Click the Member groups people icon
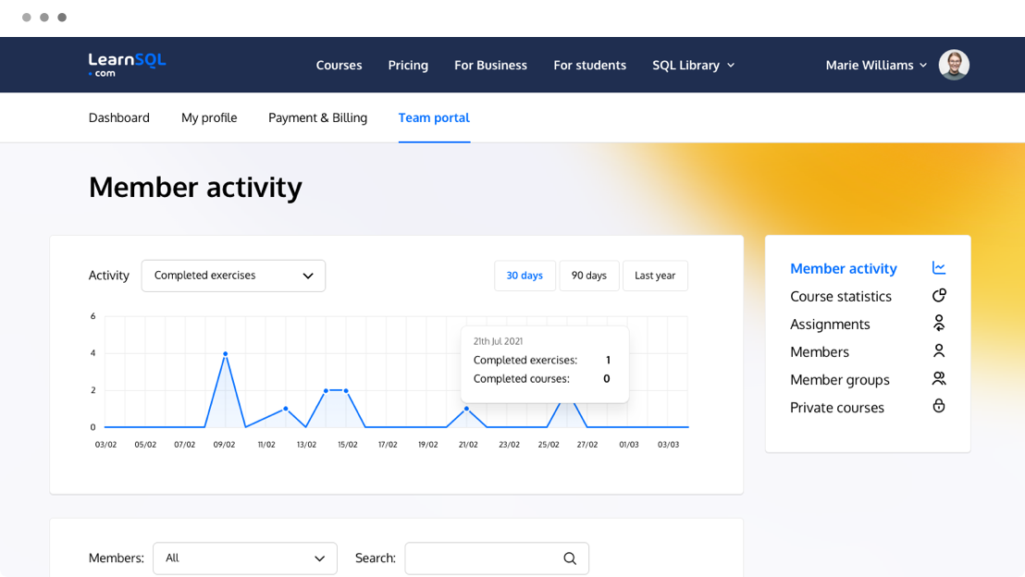Screen dimensions: 1025x577 pyautogui.click(x=939, y=379)
